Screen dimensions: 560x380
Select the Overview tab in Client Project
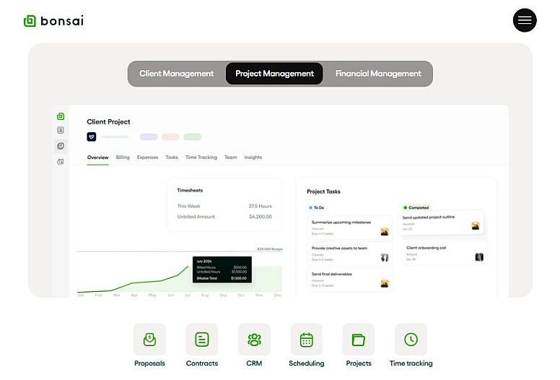(x=97, y=157)
